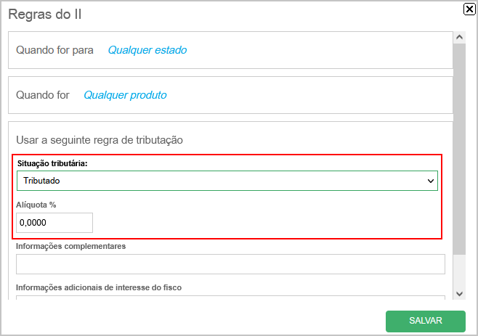The image size is (478, 336).
Task: Click the vertical scrollbar thumb
Action: coord(459,149)
